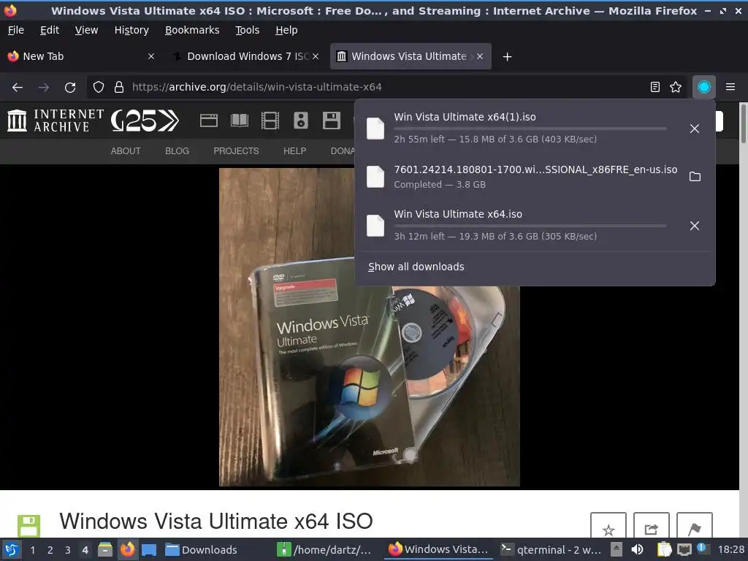Open the ABOUT link
The width and height of the screenshot is (748, 561).
pos(126,150)
